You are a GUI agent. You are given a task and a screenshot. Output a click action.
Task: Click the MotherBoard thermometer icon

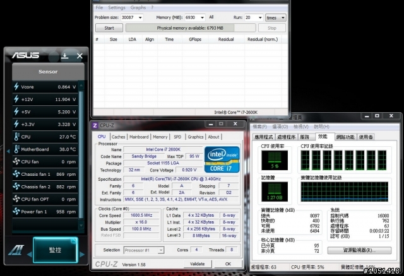pos(16,149)
